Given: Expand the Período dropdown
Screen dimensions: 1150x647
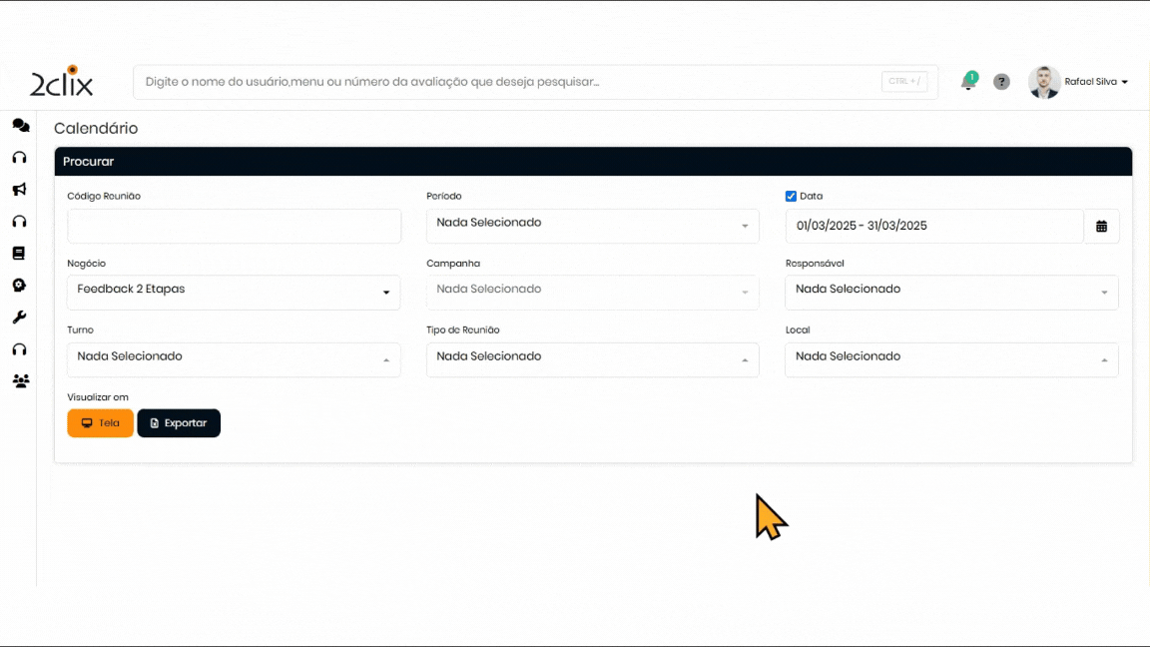Looking at the screenshot, I should click(592, 226).
